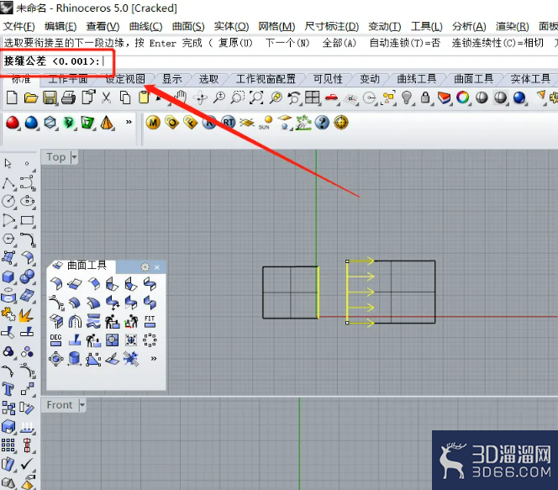This screenshot has width=558, height=490.
Task: Select the circle tool in left toolbar
Action: 8,201
